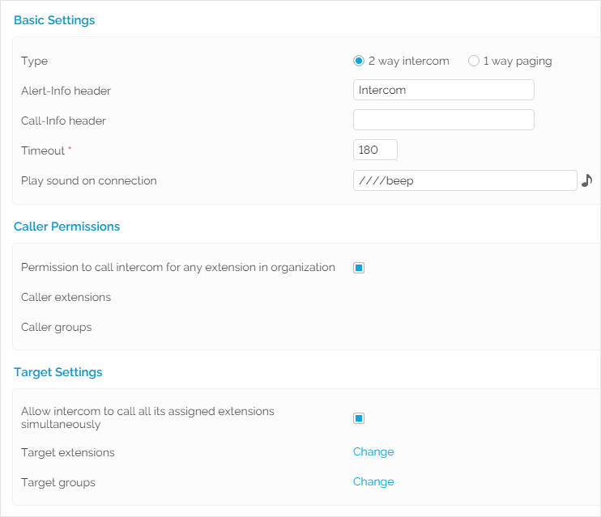Toggle the call assigned extensions simultaneously checkbox
601x517 pixels.
click(359, 418)
